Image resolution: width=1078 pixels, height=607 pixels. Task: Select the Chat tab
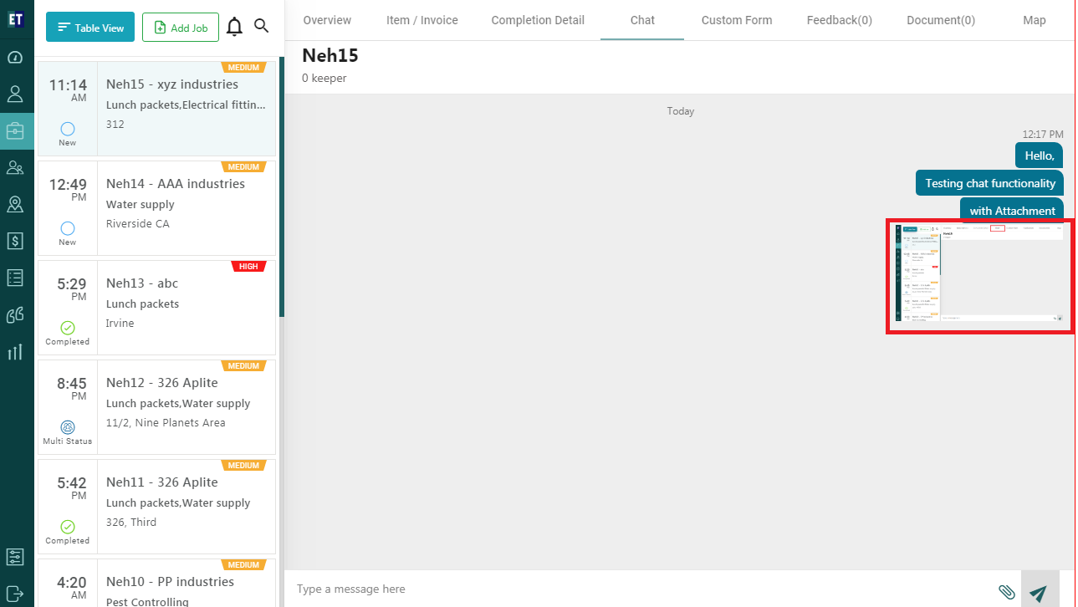pos(642,20)
